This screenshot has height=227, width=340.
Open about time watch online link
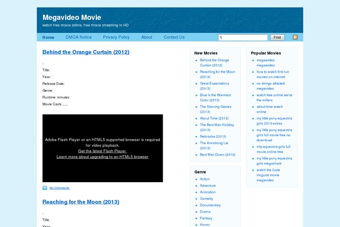click(x=270, y=109)
